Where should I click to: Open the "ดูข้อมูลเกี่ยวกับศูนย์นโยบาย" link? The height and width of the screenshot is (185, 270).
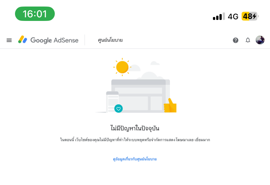pos(135,159)
